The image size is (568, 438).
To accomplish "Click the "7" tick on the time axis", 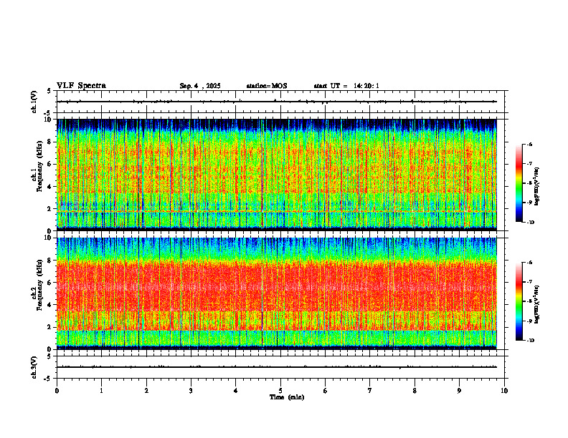I will coord(370,391).
